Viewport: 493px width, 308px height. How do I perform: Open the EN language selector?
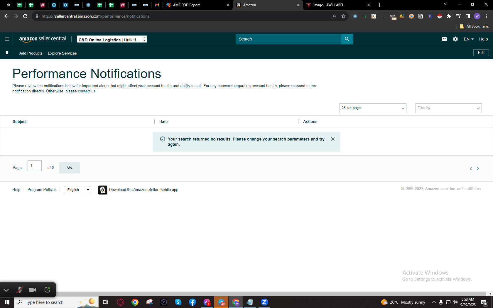(468, 39)
